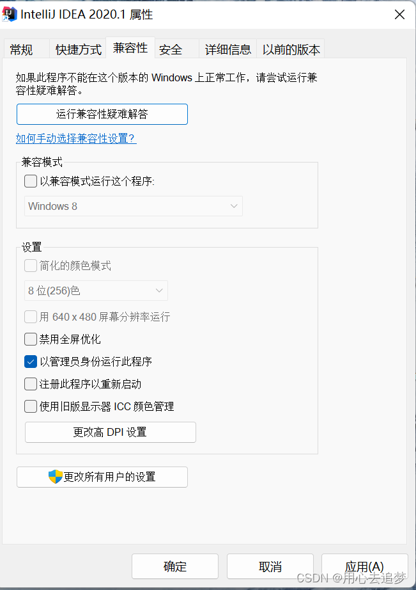416x590 pixels.
Task: Check 禁用全屏优化
Action: 30,339
